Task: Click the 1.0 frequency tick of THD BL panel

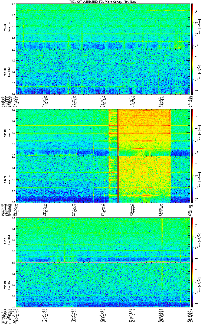Action: click(x=13, y=133)
